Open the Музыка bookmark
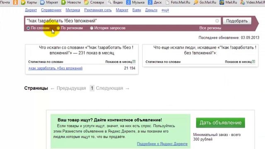This screenshot has height=149, width=265. (135, 2)
